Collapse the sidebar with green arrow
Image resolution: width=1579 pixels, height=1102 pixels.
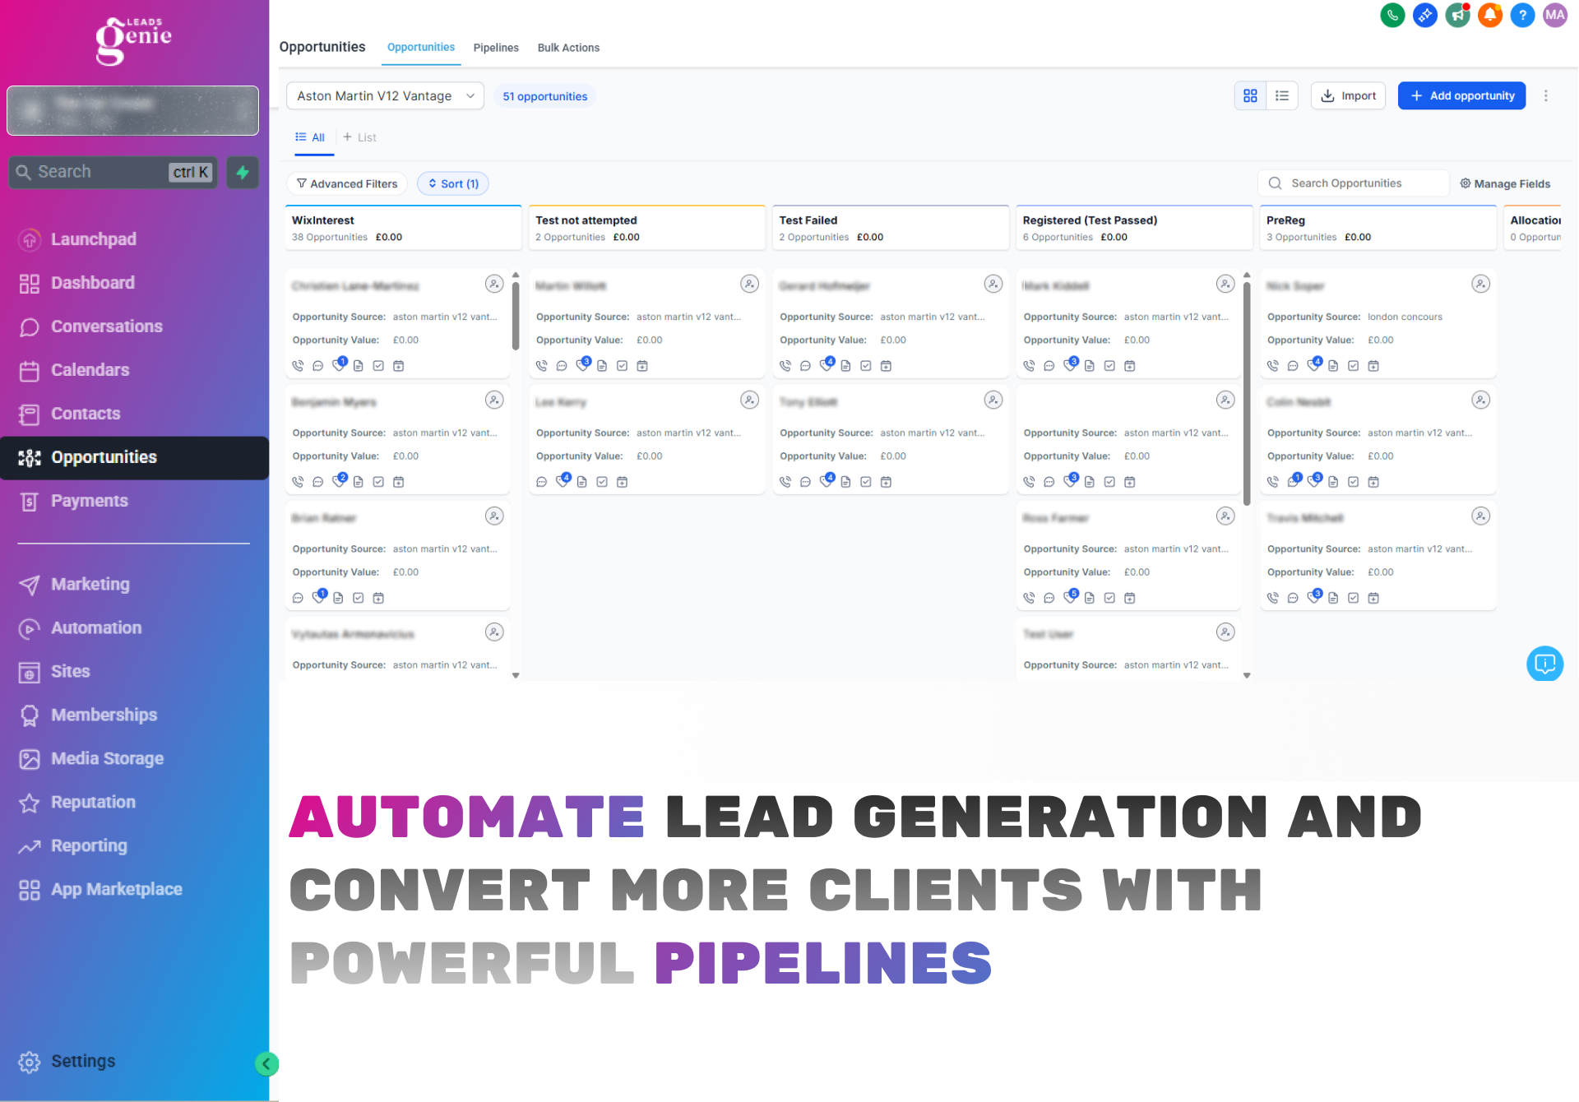point(266,1063)
